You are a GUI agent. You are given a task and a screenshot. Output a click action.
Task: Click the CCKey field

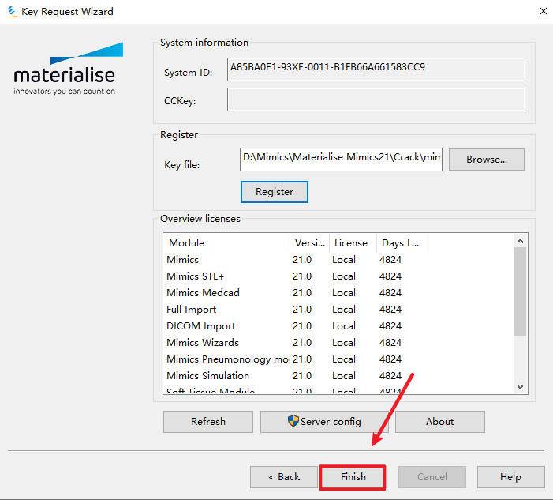click(x=376, y=100)
